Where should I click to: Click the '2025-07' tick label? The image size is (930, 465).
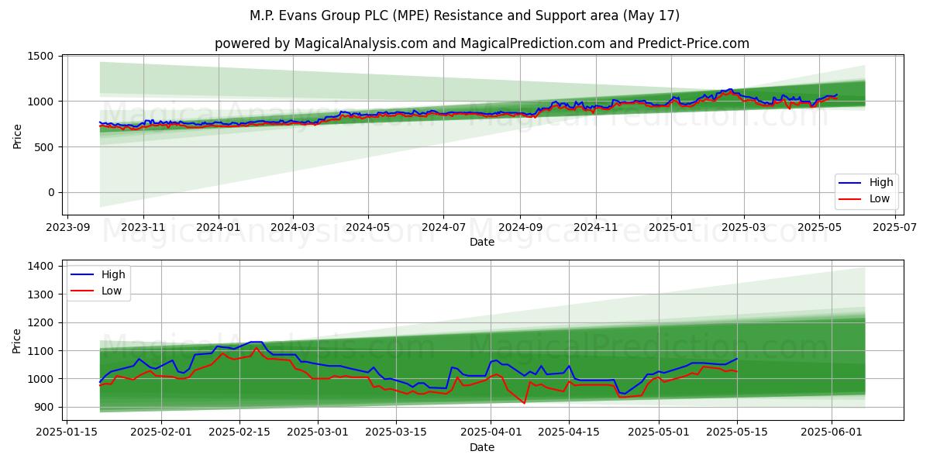pyautogui.click(x=894, y=227)
